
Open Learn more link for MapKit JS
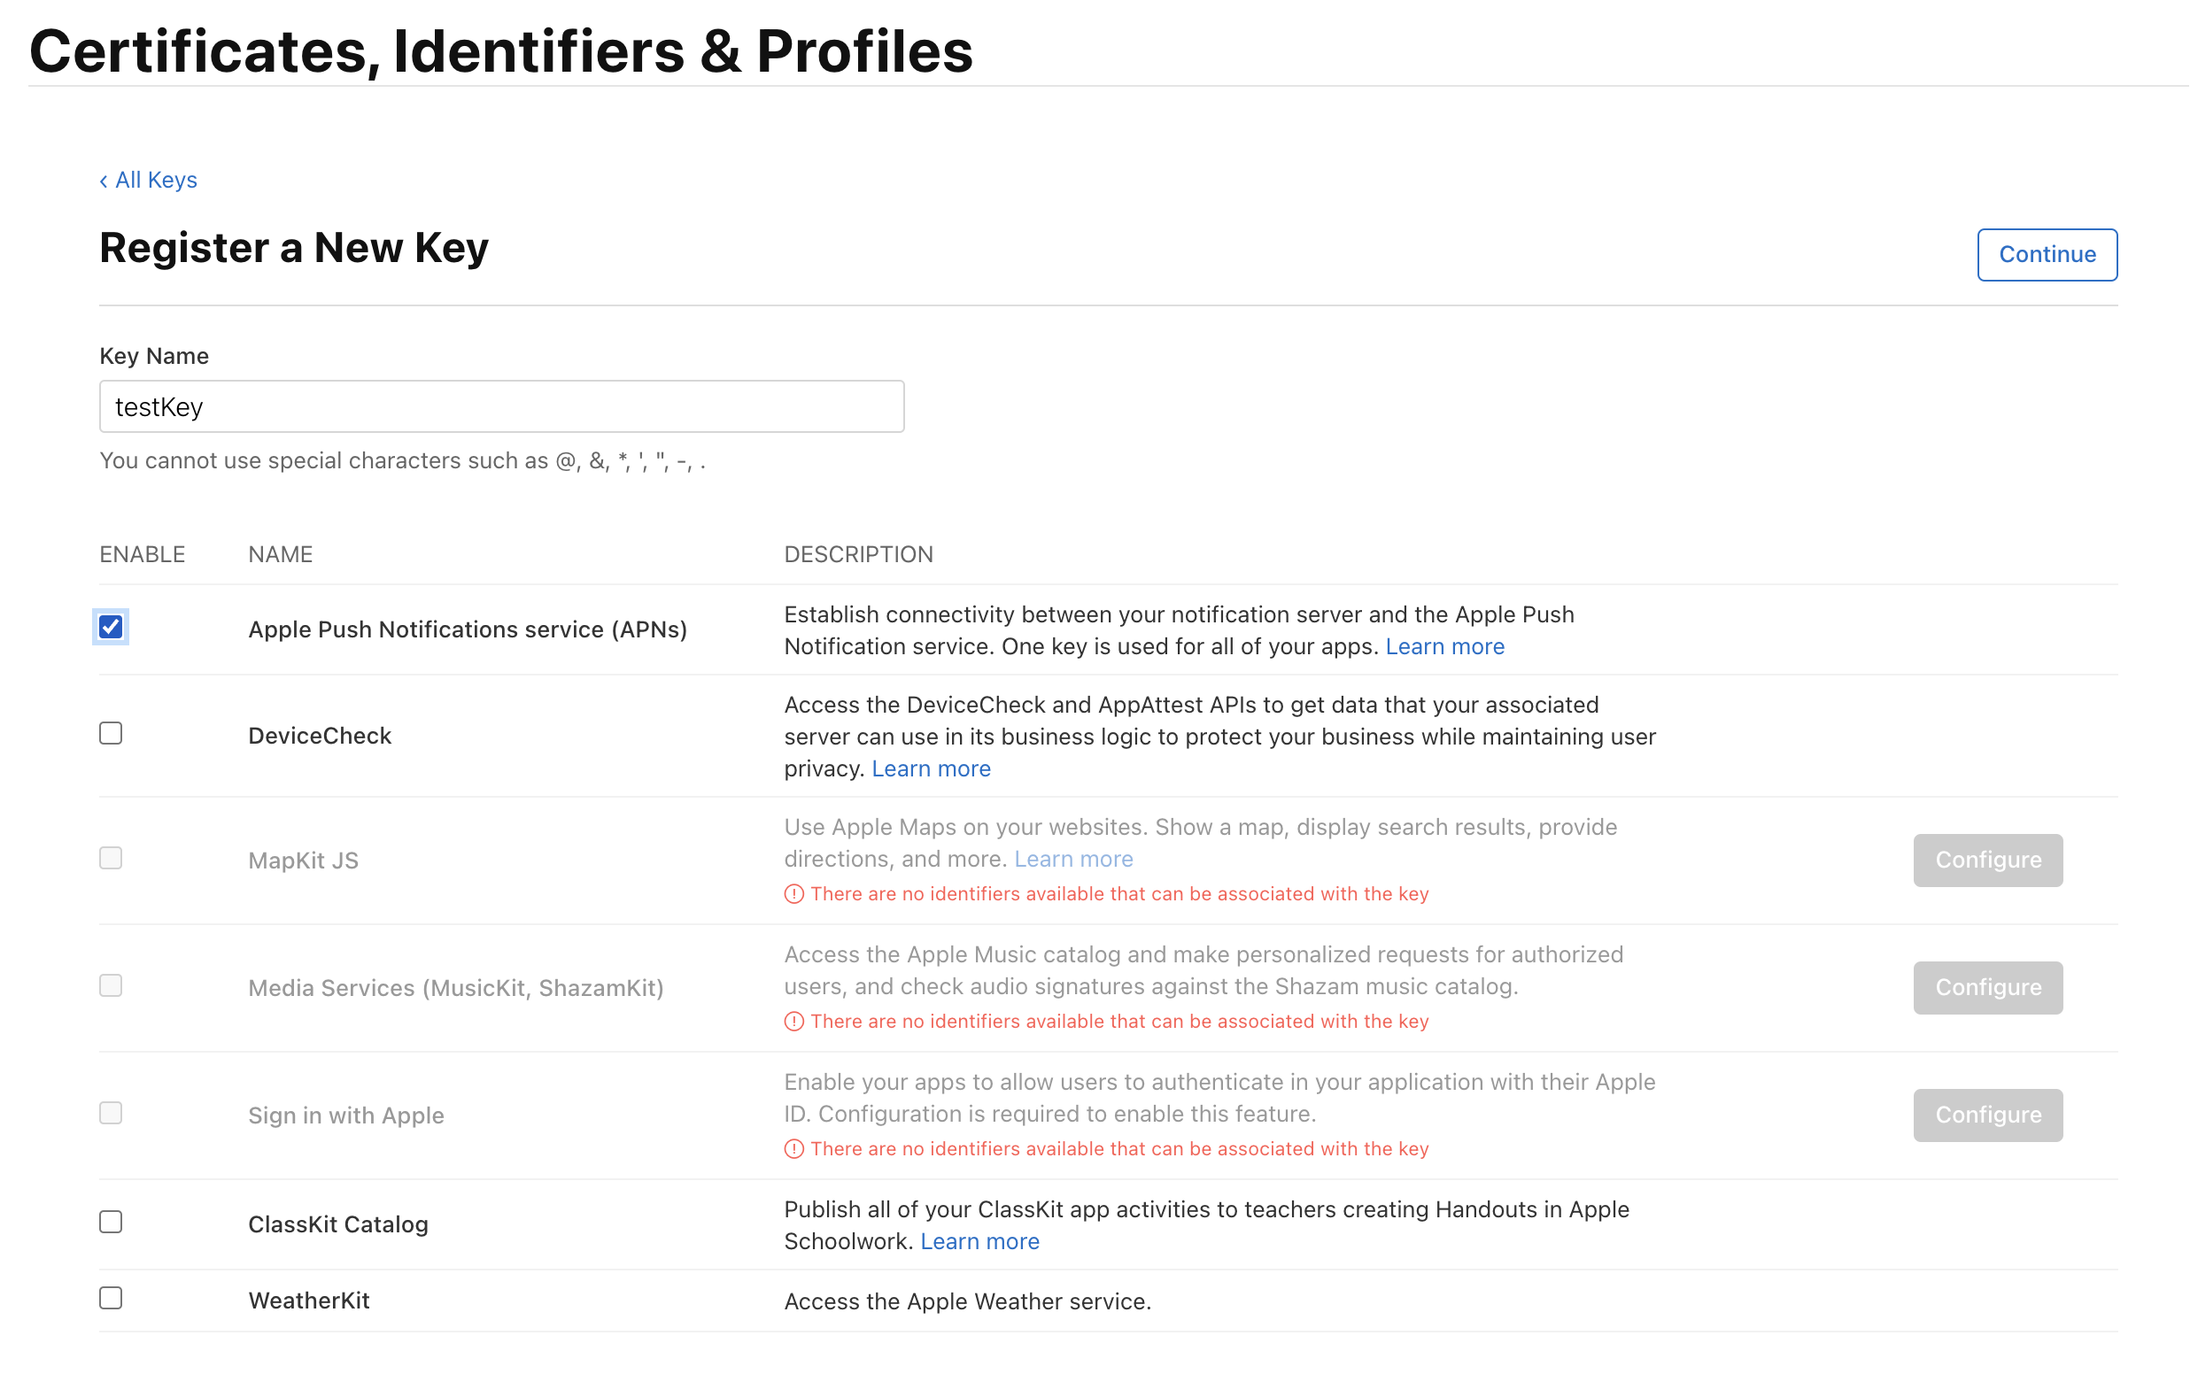coord(1072,859)
